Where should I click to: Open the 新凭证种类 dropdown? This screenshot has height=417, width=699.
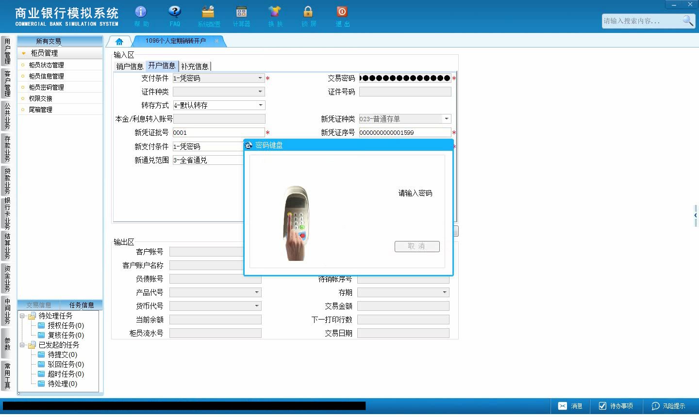447,119
